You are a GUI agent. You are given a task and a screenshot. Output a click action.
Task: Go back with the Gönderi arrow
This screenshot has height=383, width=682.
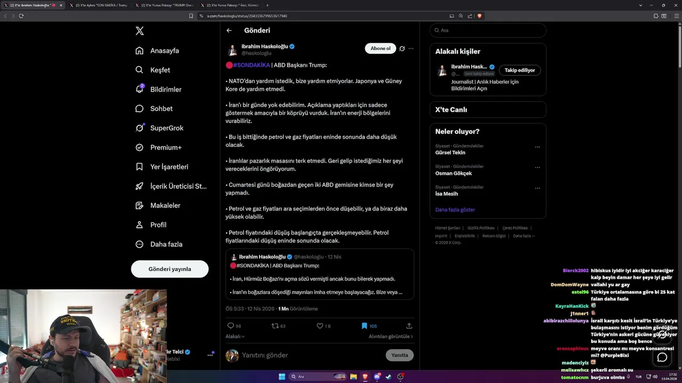pyautogui.click(x=229, y=30)
